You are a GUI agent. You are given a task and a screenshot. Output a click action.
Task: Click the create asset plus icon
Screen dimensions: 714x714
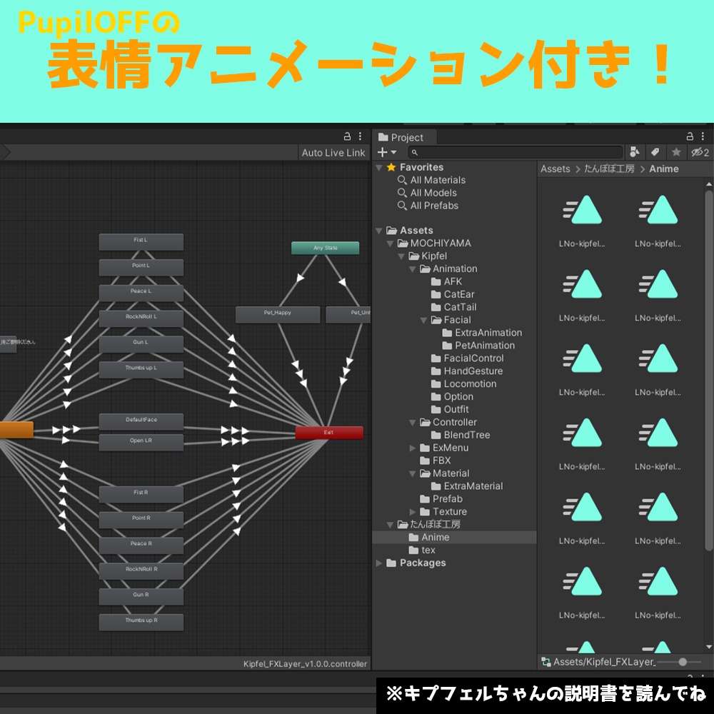coord(382,152)
